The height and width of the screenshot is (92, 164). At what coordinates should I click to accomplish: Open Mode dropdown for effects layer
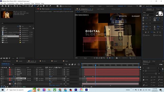[x=30, y=69]
